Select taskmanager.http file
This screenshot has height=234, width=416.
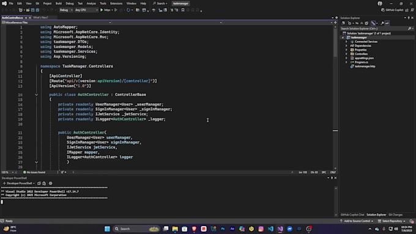(365, 66)
